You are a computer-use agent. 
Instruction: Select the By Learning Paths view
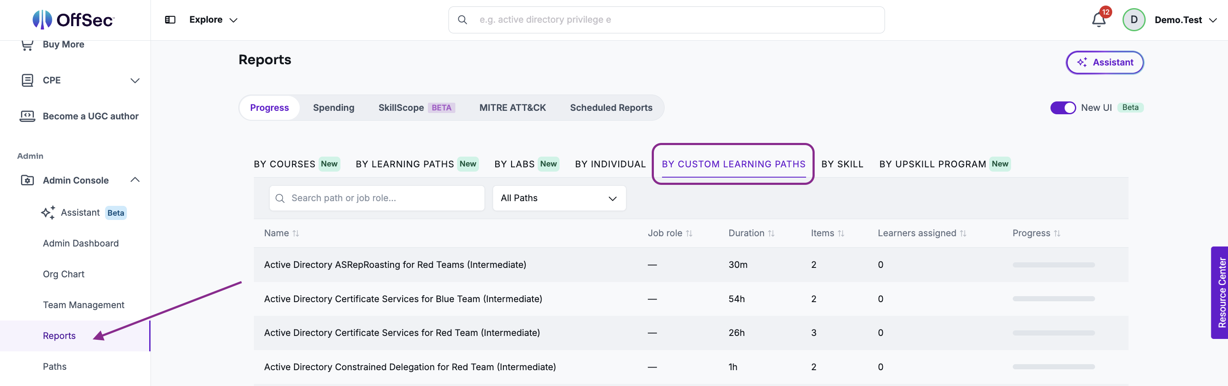coord(417,164)
